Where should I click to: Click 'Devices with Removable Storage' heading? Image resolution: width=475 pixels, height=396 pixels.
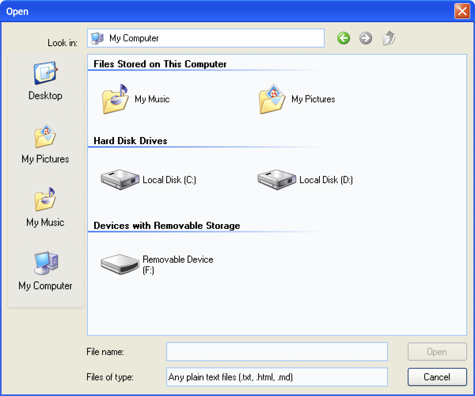(x=167, y=226)
